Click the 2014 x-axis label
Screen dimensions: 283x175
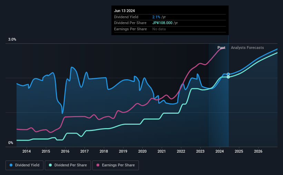coord(27,151)
